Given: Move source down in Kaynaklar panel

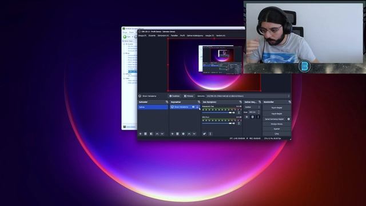Looking at the screenshot, I should (x=194, y=134).
